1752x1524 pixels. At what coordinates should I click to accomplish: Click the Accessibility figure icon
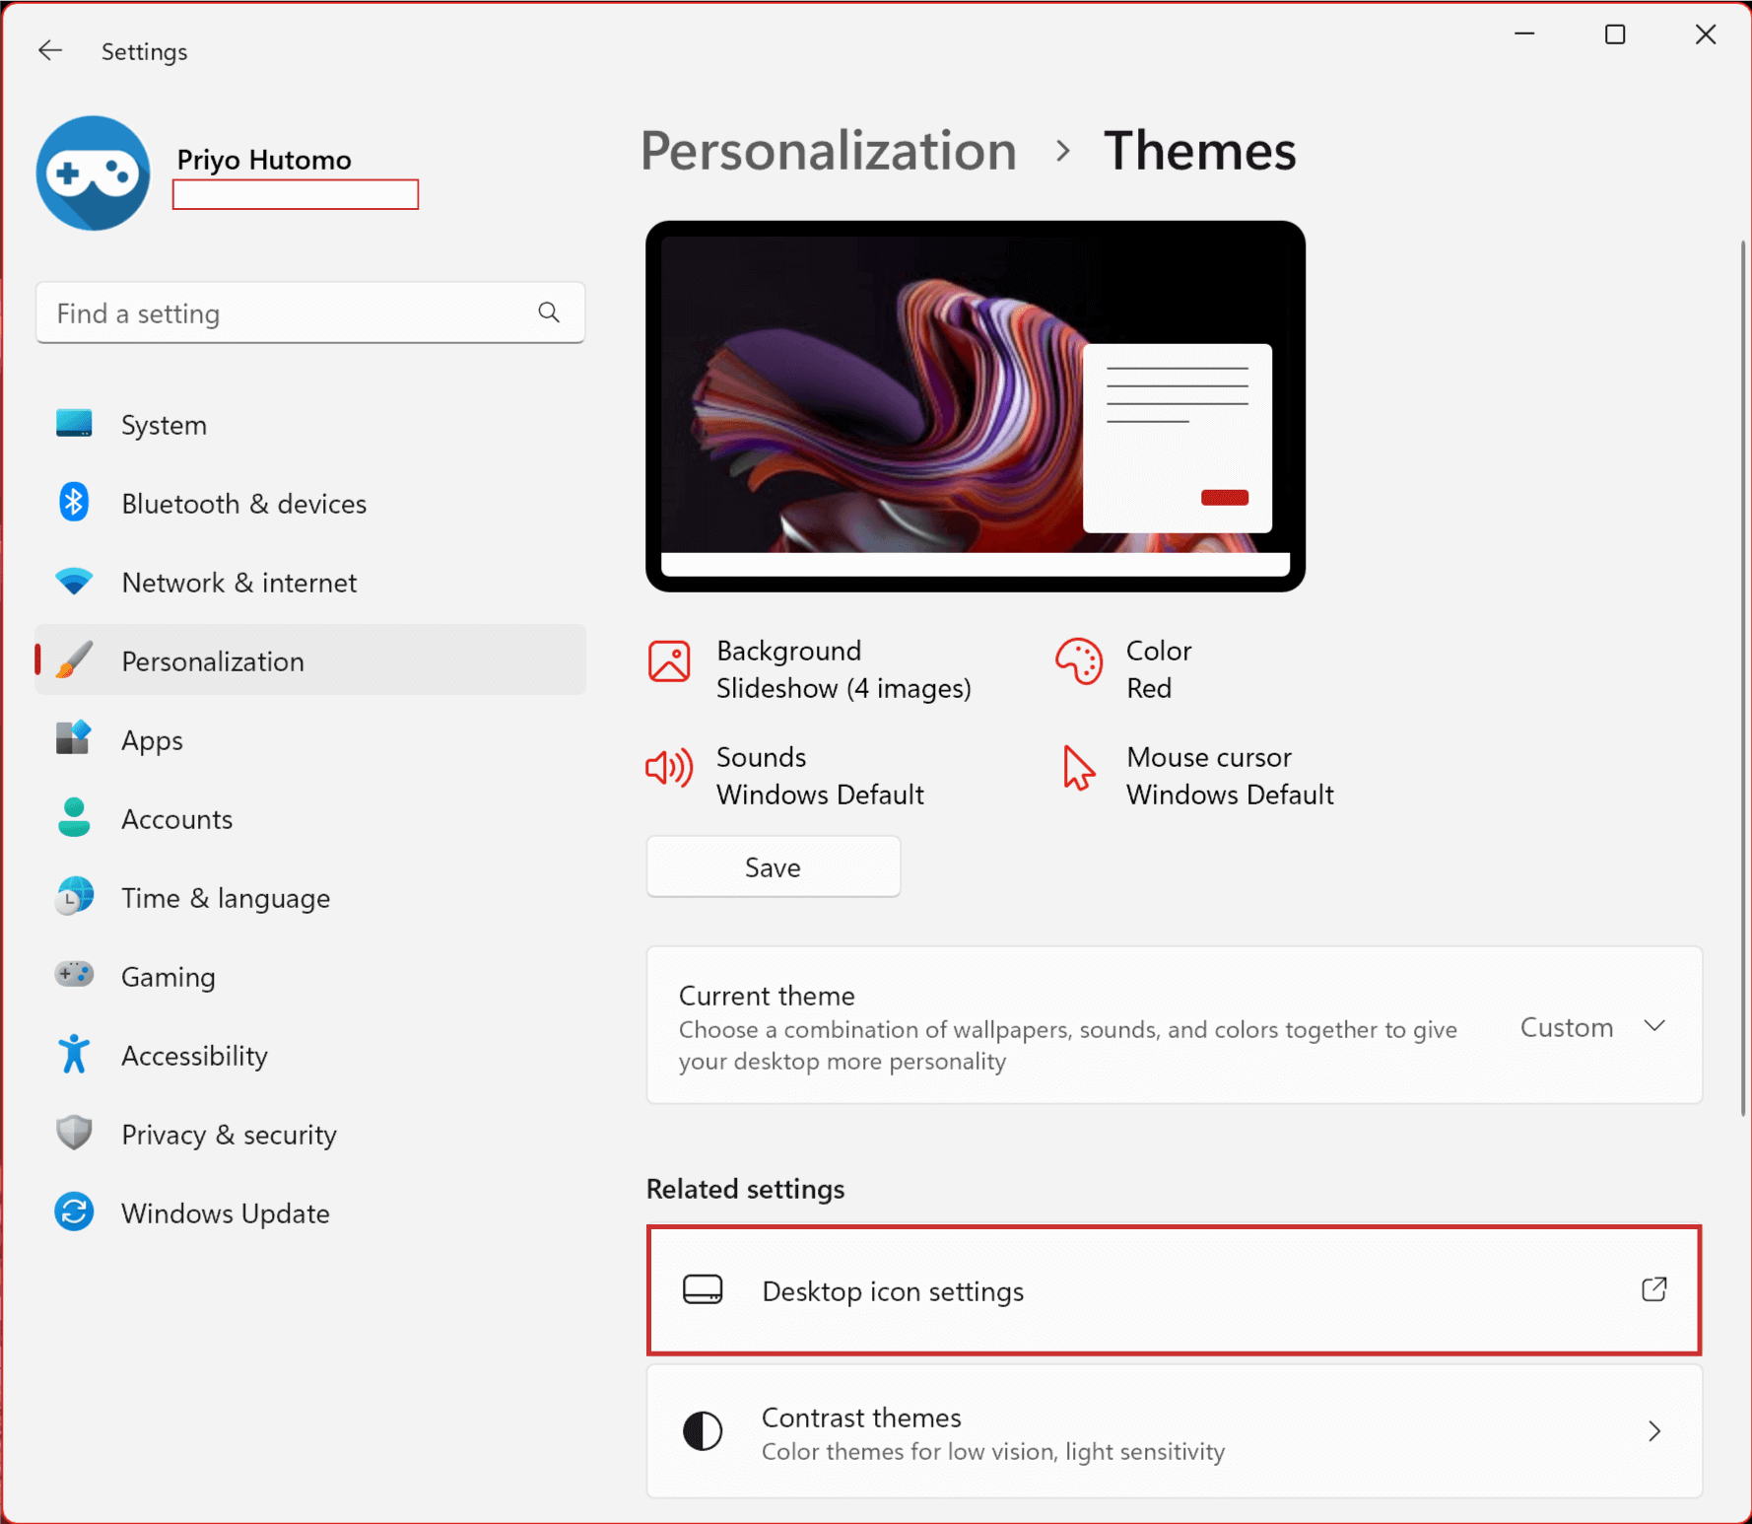pos(74,1055)
